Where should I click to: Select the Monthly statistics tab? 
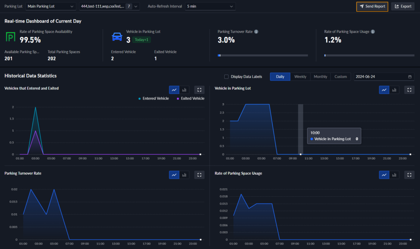(320, 77)
